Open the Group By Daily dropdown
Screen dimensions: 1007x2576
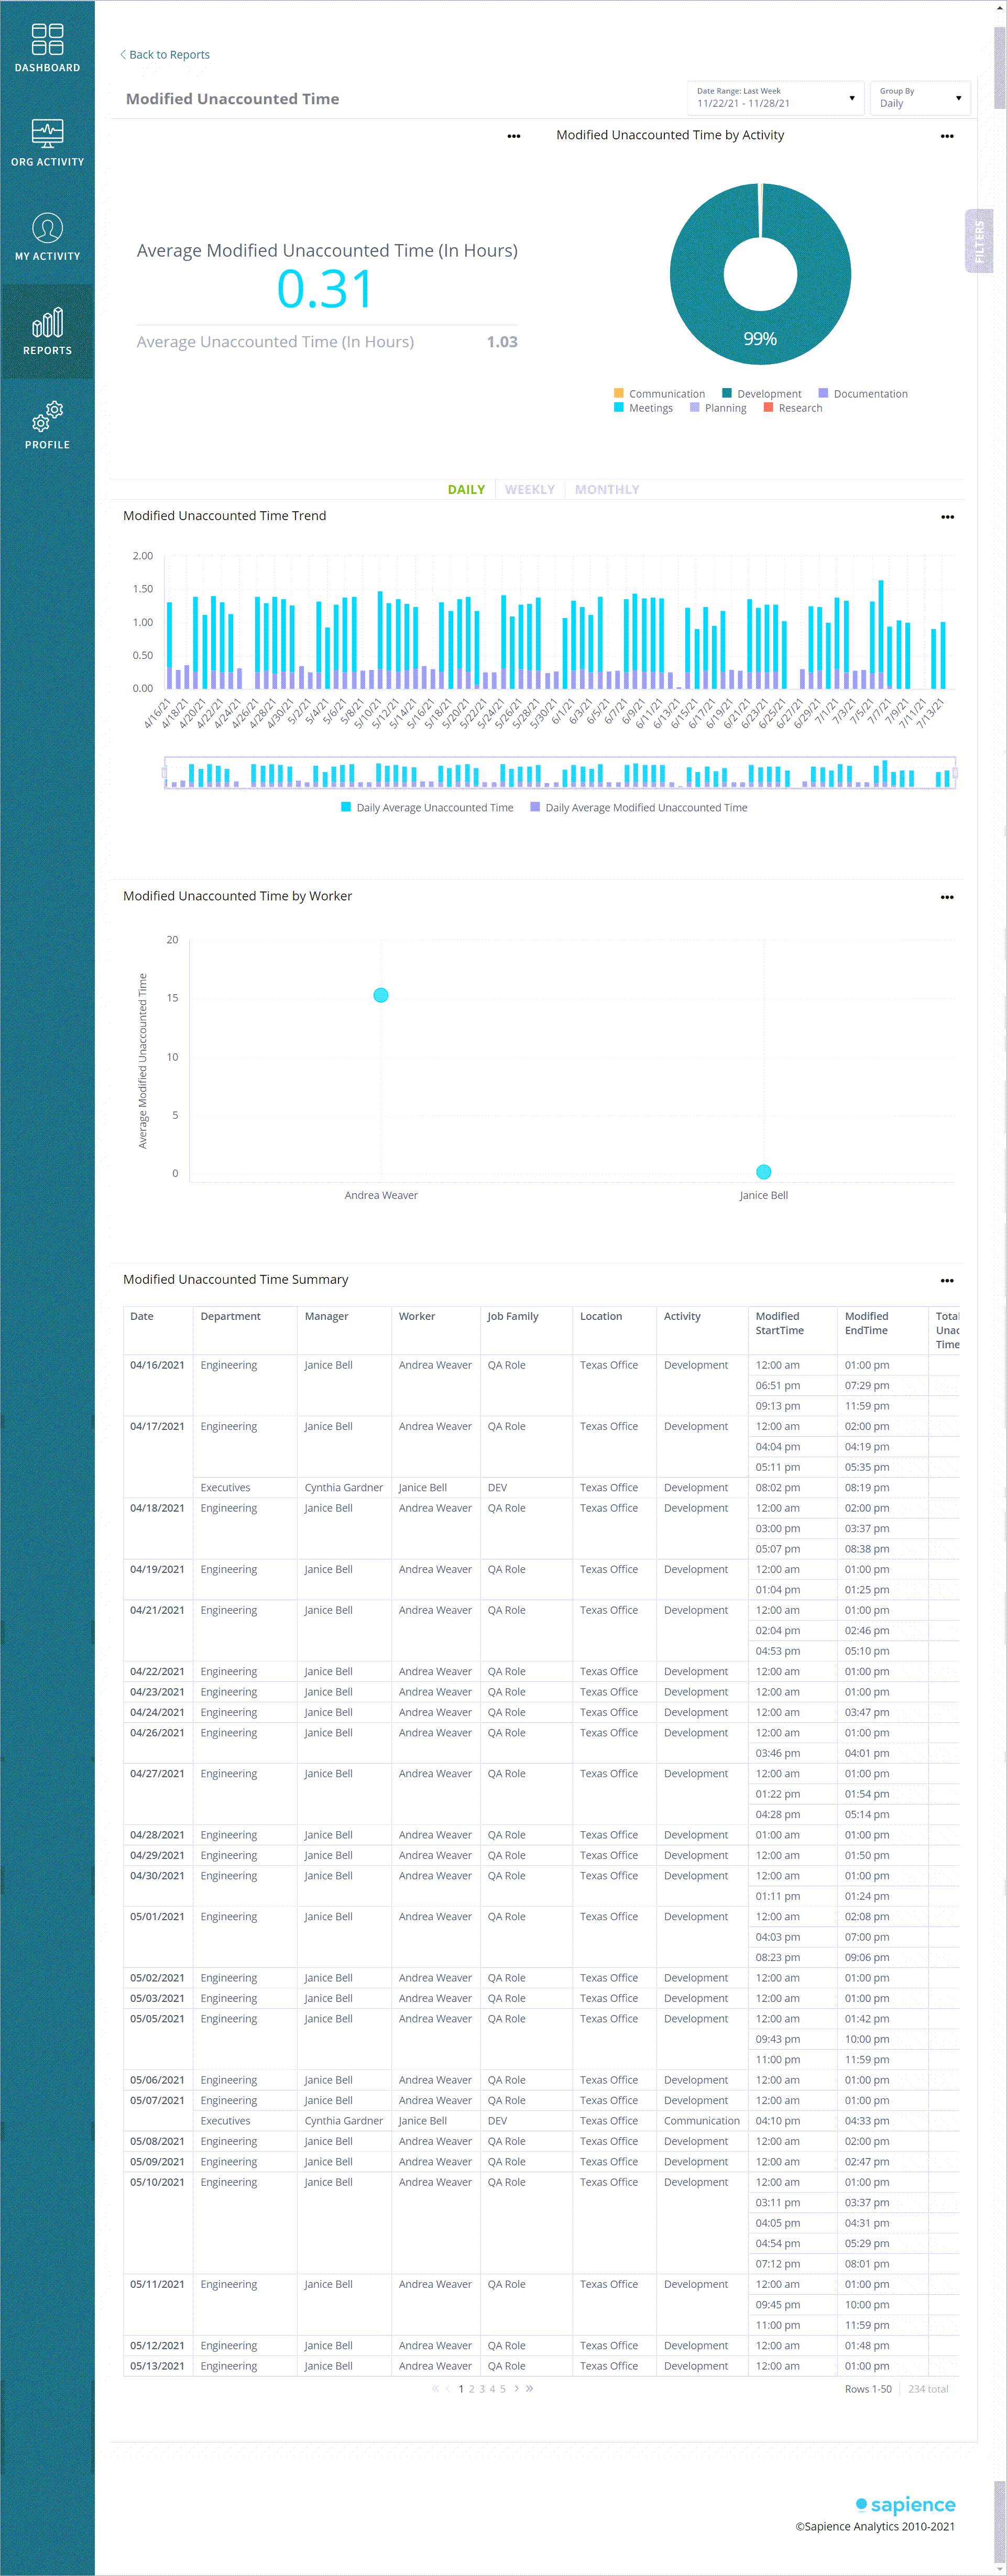[x=920, y=98]
